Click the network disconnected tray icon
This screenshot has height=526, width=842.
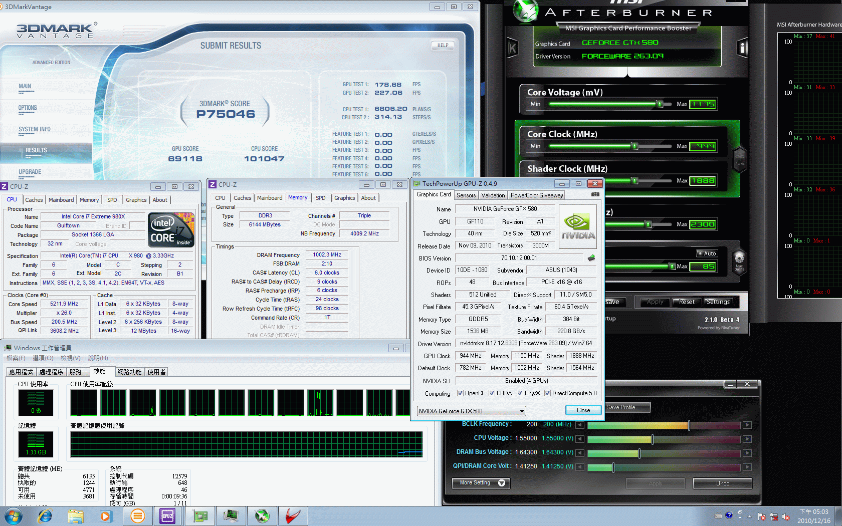(x=774, y=516)
